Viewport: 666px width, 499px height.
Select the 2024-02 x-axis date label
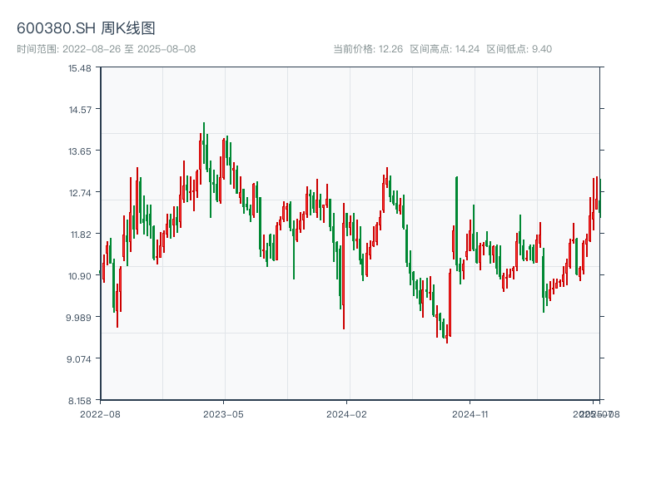(x=346, y=413)
